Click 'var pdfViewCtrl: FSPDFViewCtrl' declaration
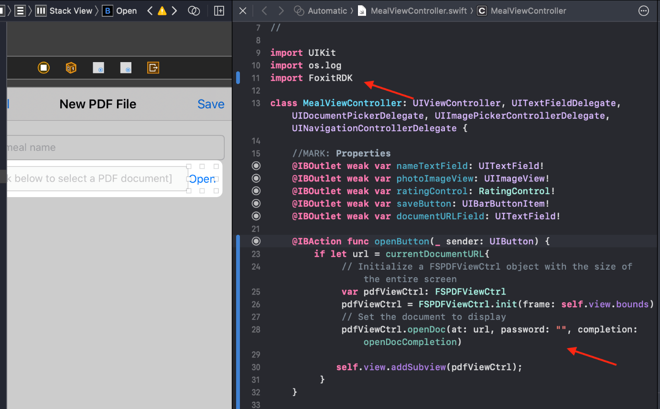Image resolution: width=660 pixels, height=409 pixels. (424, 292)
